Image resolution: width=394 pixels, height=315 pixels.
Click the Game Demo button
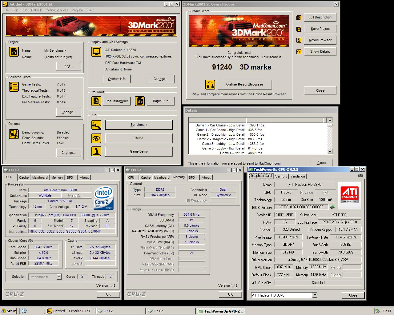tap(139, 152)
